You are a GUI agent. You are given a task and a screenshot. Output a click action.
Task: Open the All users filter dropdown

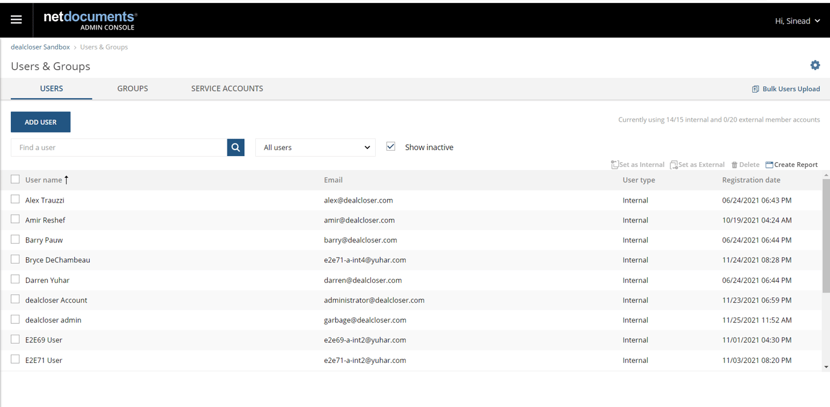(315, 147)
